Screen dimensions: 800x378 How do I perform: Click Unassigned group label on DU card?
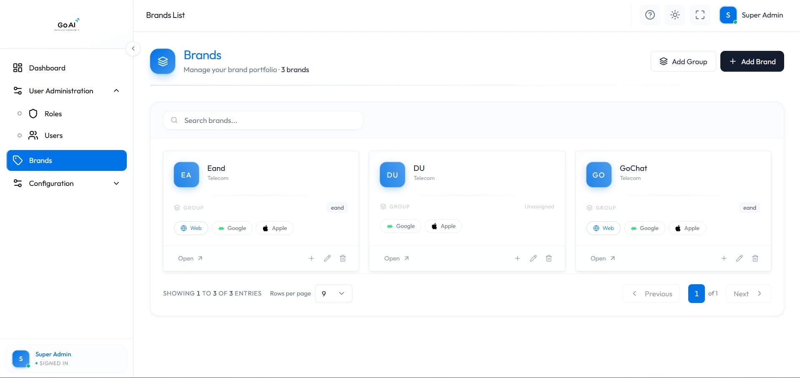(539, 206)
